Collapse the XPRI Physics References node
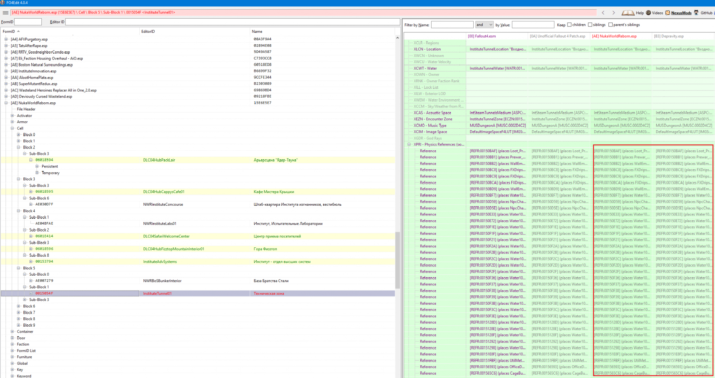Screen dimensions: 715x378 (x=409, y=144)
